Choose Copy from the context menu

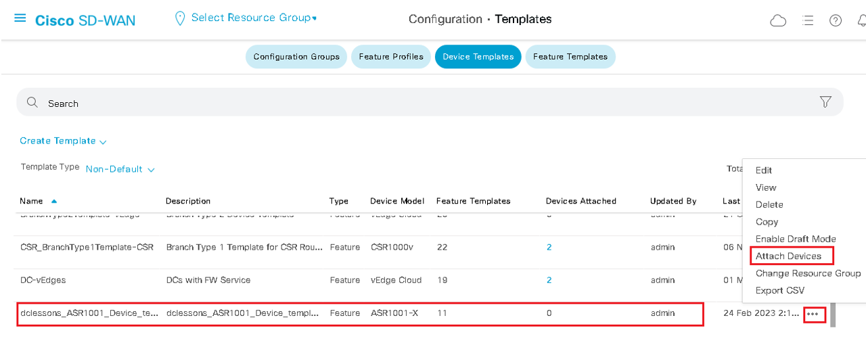pos(767,222)
